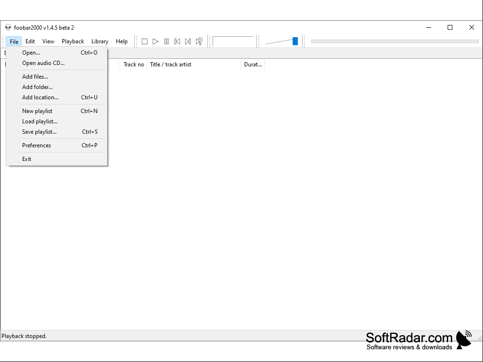
Task: Click the playback seek bar
Action: point(394,41)
